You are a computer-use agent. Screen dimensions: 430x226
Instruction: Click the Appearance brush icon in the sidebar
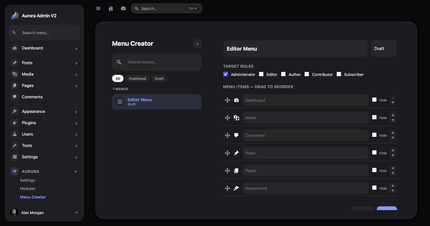pyautogui.click(x=15, y=111)
